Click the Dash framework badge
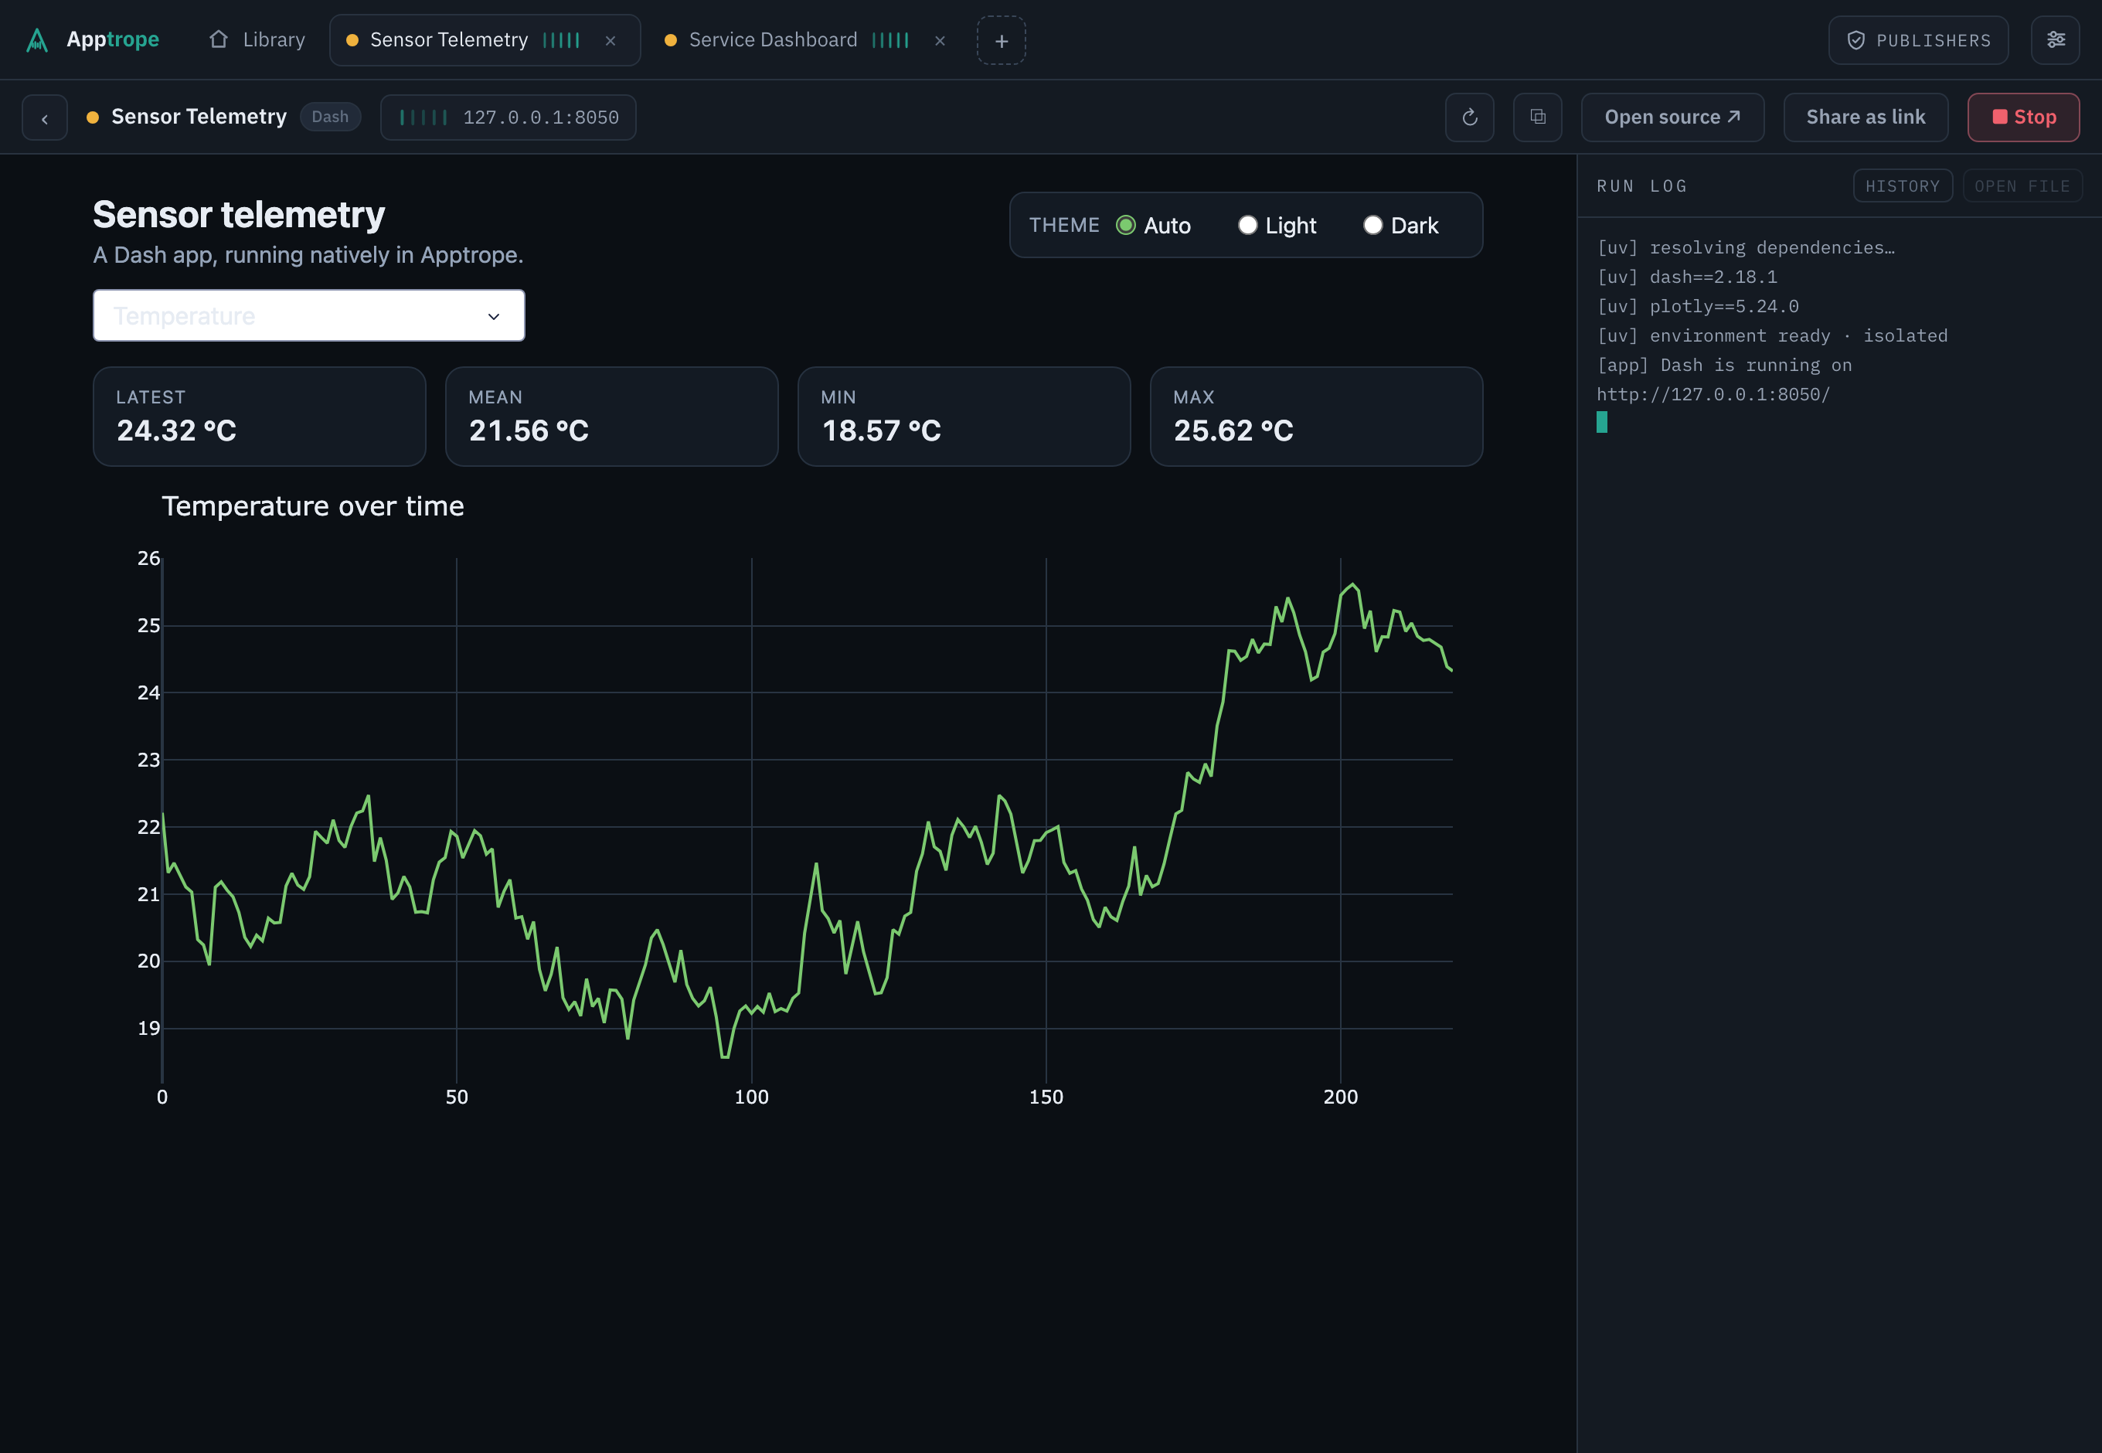 (329, 117)
